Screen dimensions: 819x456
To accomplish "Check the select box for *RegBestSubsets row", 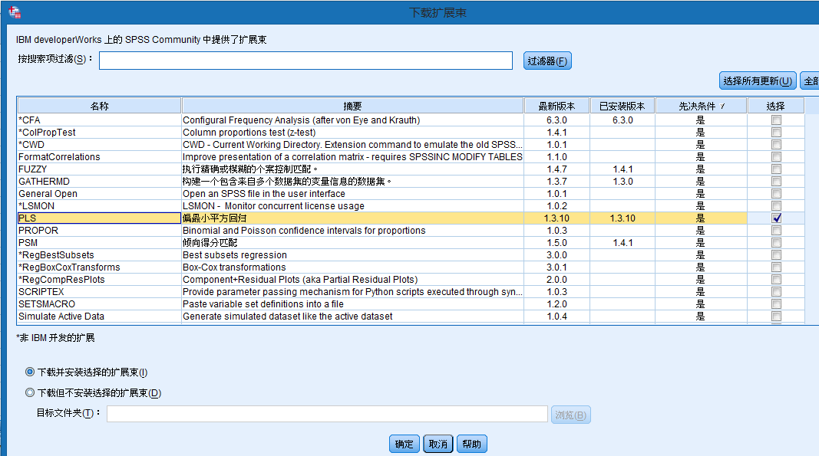I will click(x=776, y=255).
